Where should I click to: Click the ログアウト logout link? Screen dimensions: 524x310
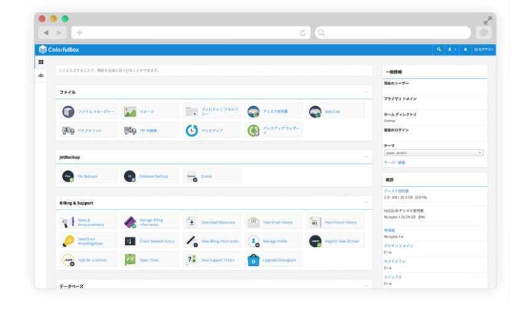(x=484, y=50)
